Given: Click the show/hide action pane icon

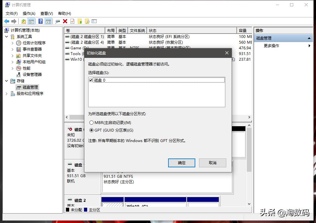Looking at the screenshot, I should (x=48, y=21).
